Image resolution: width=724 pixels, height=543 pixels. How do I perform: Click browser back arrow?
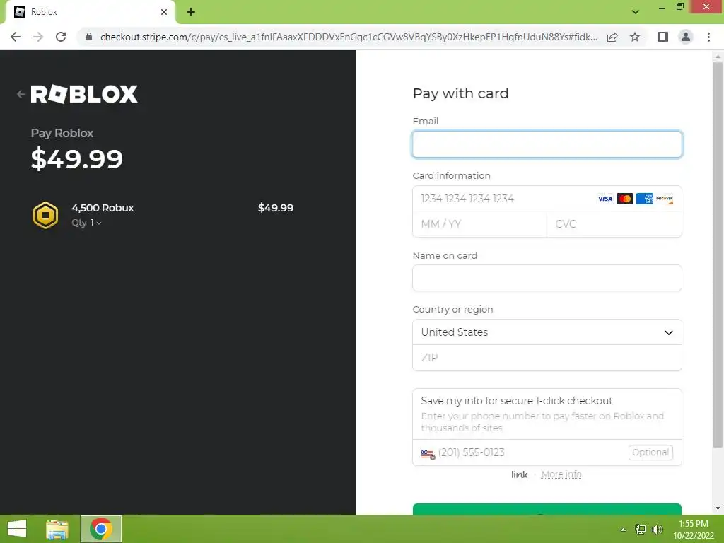click(x=16, y=37)
